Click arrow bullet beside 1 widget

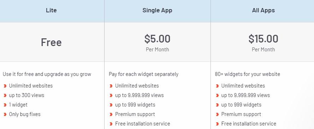5,105
